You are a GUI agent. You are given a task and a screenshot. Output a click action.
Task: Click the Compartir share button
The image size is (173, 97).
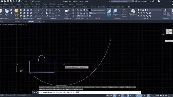tap(36, 1)
